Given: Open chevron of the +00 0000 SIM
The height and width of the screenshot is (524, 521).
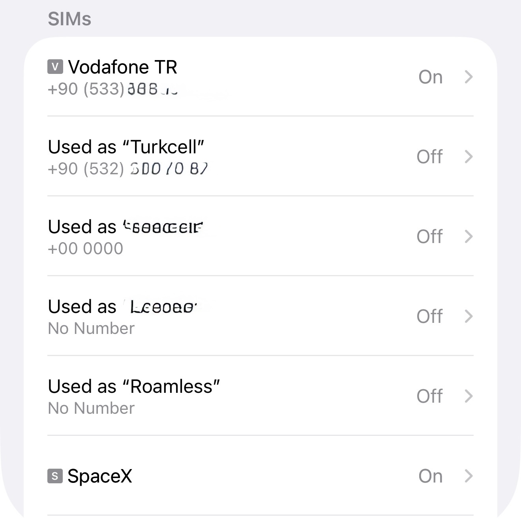Looking at the screenshot, I should pos(469,237).
